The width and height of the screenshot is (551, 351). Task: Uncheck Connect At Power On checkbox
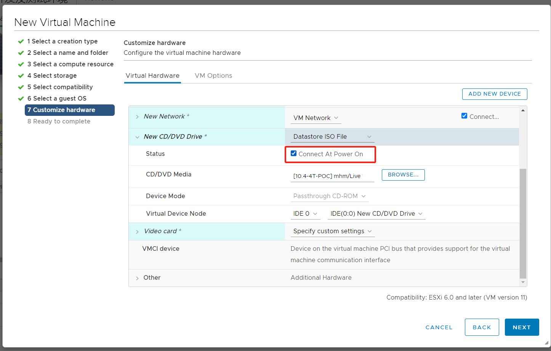[293, 154]
